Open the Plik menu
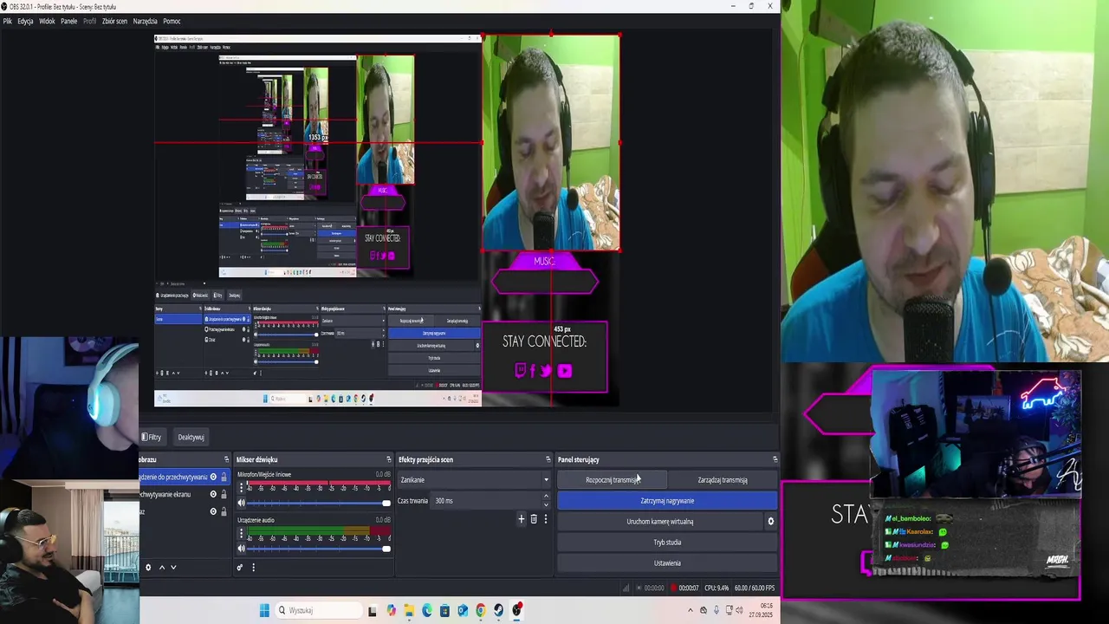 pyautogui.click(x=8, y=21)
